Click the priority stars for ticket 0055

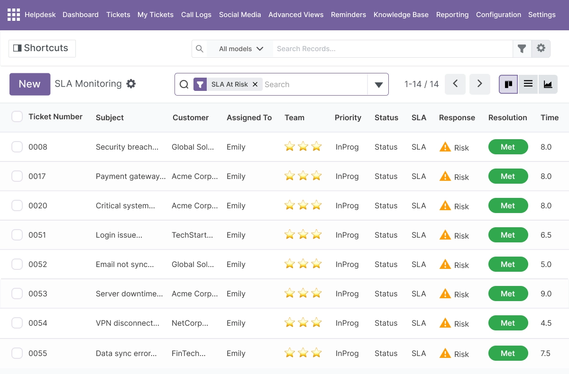303,353
